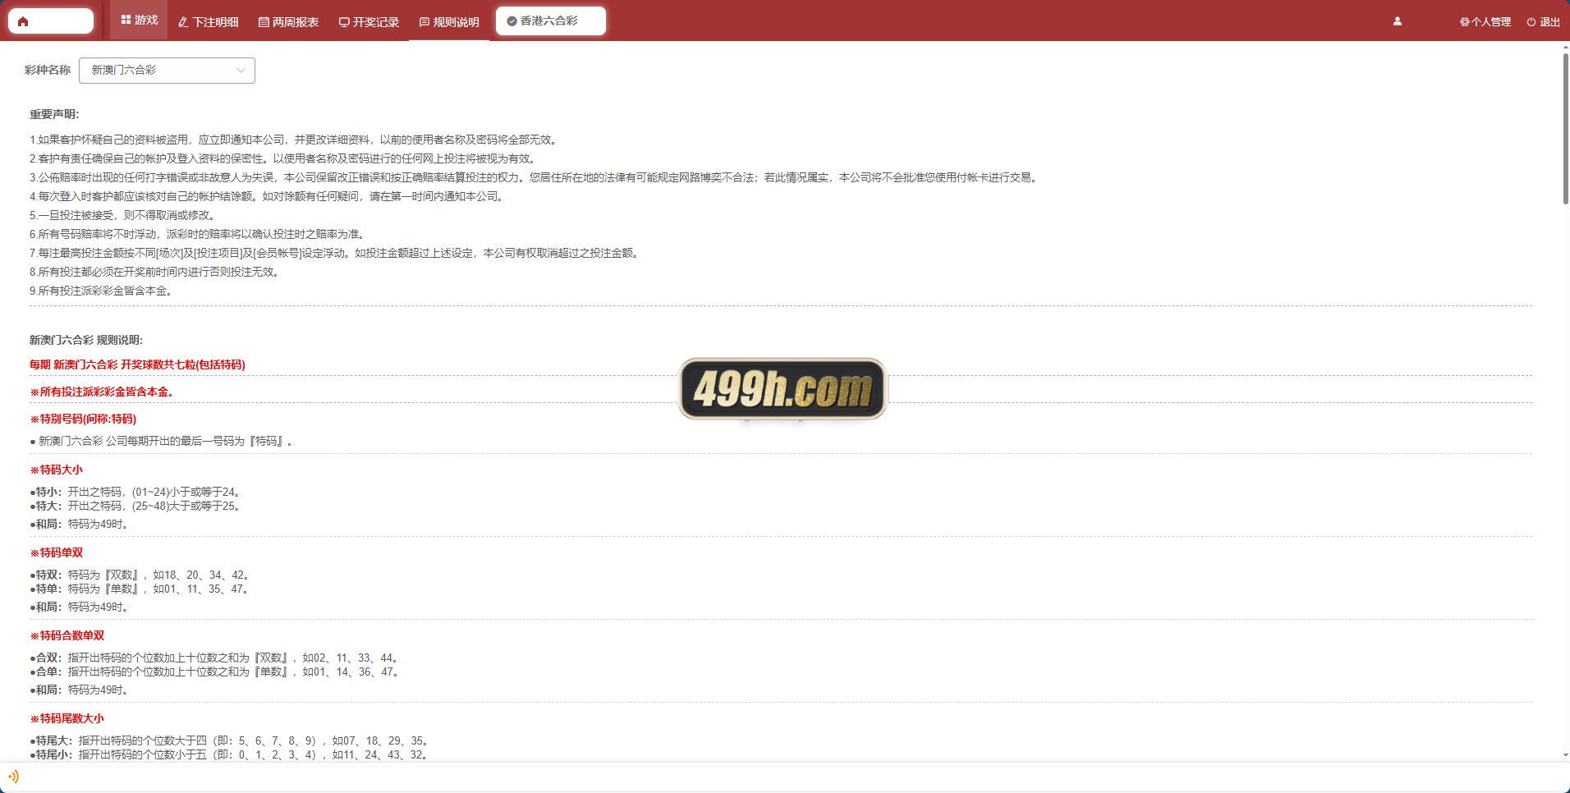The image size is (1570, 793).
Task: Click rule 5 一旦投注被接受 text
Action: (124, 215)
